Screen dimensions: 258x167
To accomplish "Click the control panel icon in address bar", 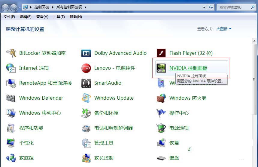I will [25, 7].
